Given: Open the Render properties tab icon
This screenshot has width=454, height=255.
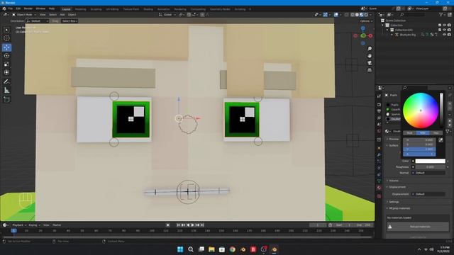Looking at the screenshot, I should coord(379,104).
